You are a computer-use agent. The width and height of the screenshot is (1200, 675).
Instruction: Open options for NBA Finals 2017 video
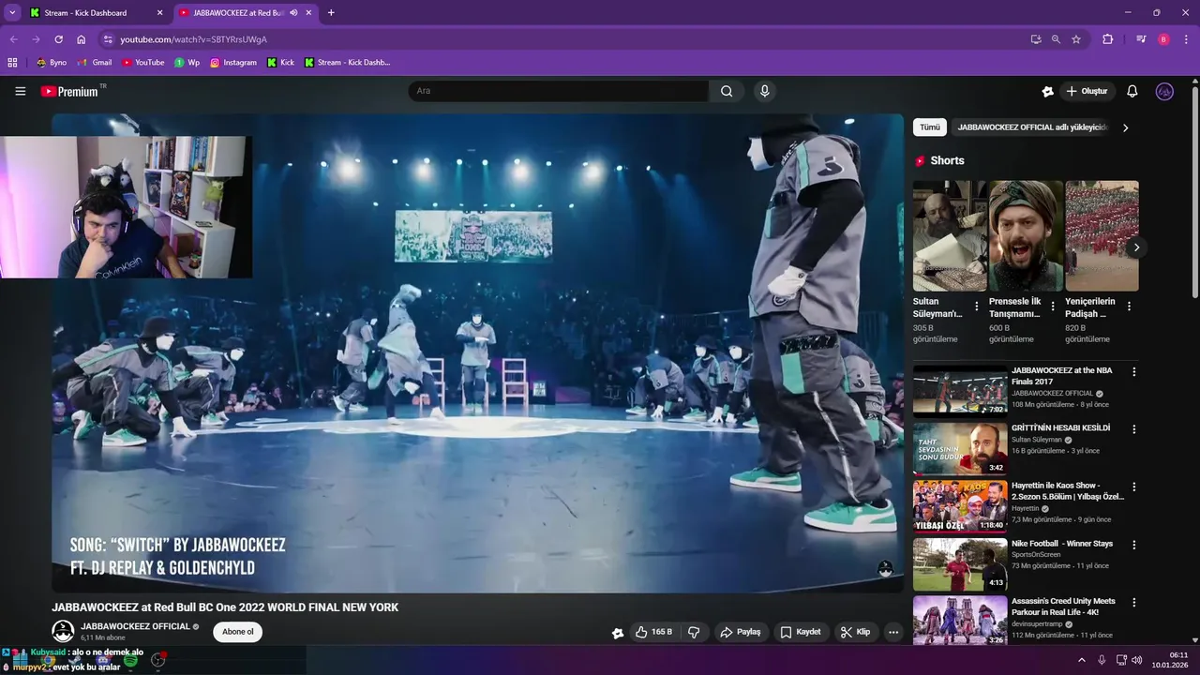pyautogui.click(x=1133, y=372)
